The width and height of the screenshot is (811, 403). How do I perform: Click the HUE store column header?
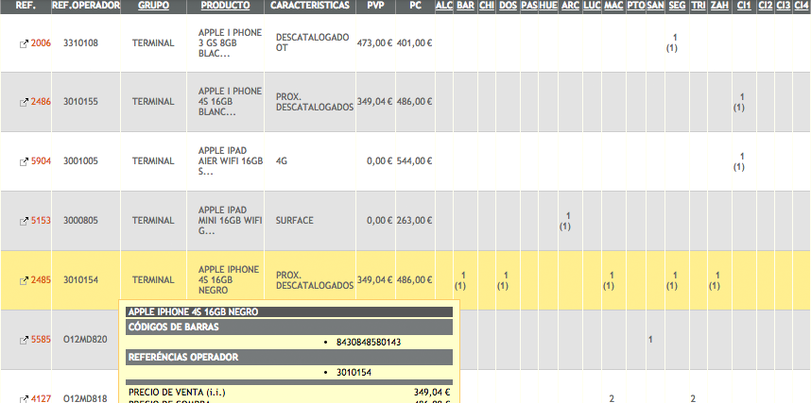click(548, 6)
